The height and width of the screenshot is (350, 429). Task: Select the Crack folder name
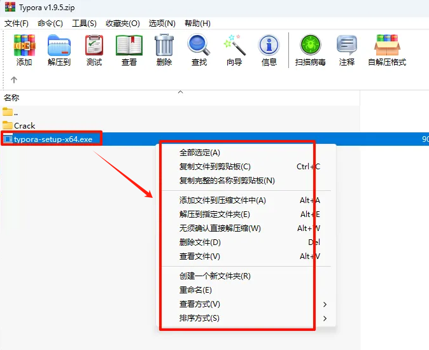coord(25,126)
